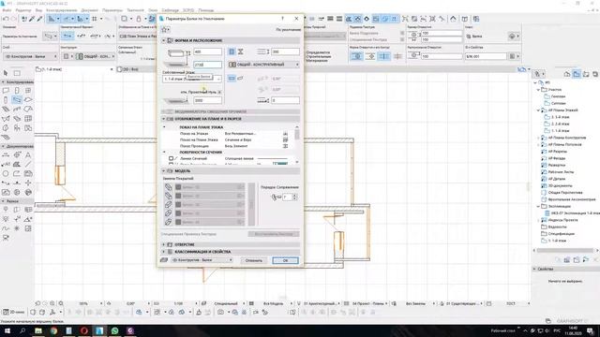Click last surface override icon in Model section

click(168, 222)
